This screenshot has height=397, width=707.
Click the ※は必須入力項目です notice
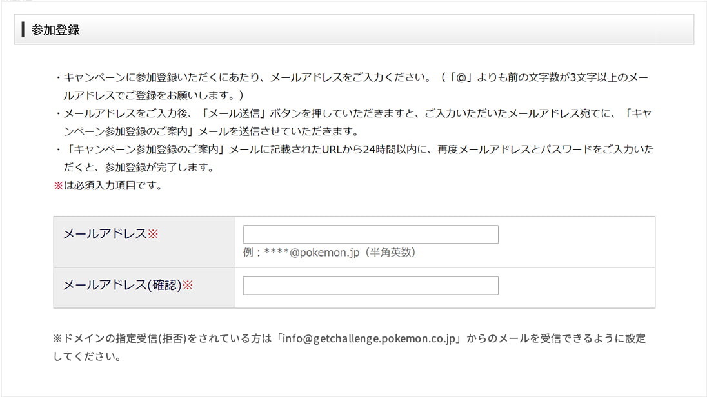click(107, 186)
